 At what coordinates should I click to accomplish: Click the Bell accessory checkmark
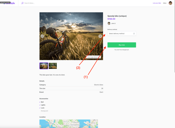click(40, 102)
